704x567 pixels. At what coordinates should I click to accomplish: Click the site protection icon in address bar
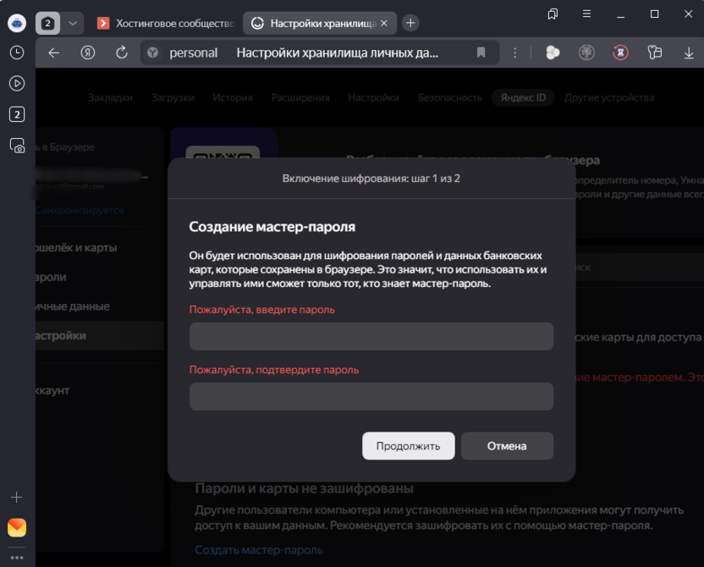point(152,52)
